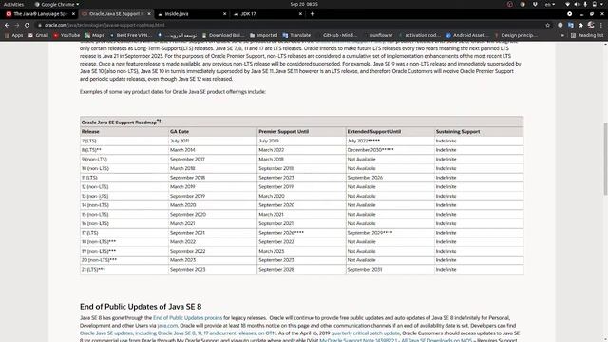Screen dimensions: 608x342
Task: Open Chrome's three-dot menu
Action: click(601, 25)
